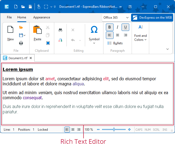This screenshot has height=144, width=175.
Task: Save document from quick access toolbar
Action: 30,7
